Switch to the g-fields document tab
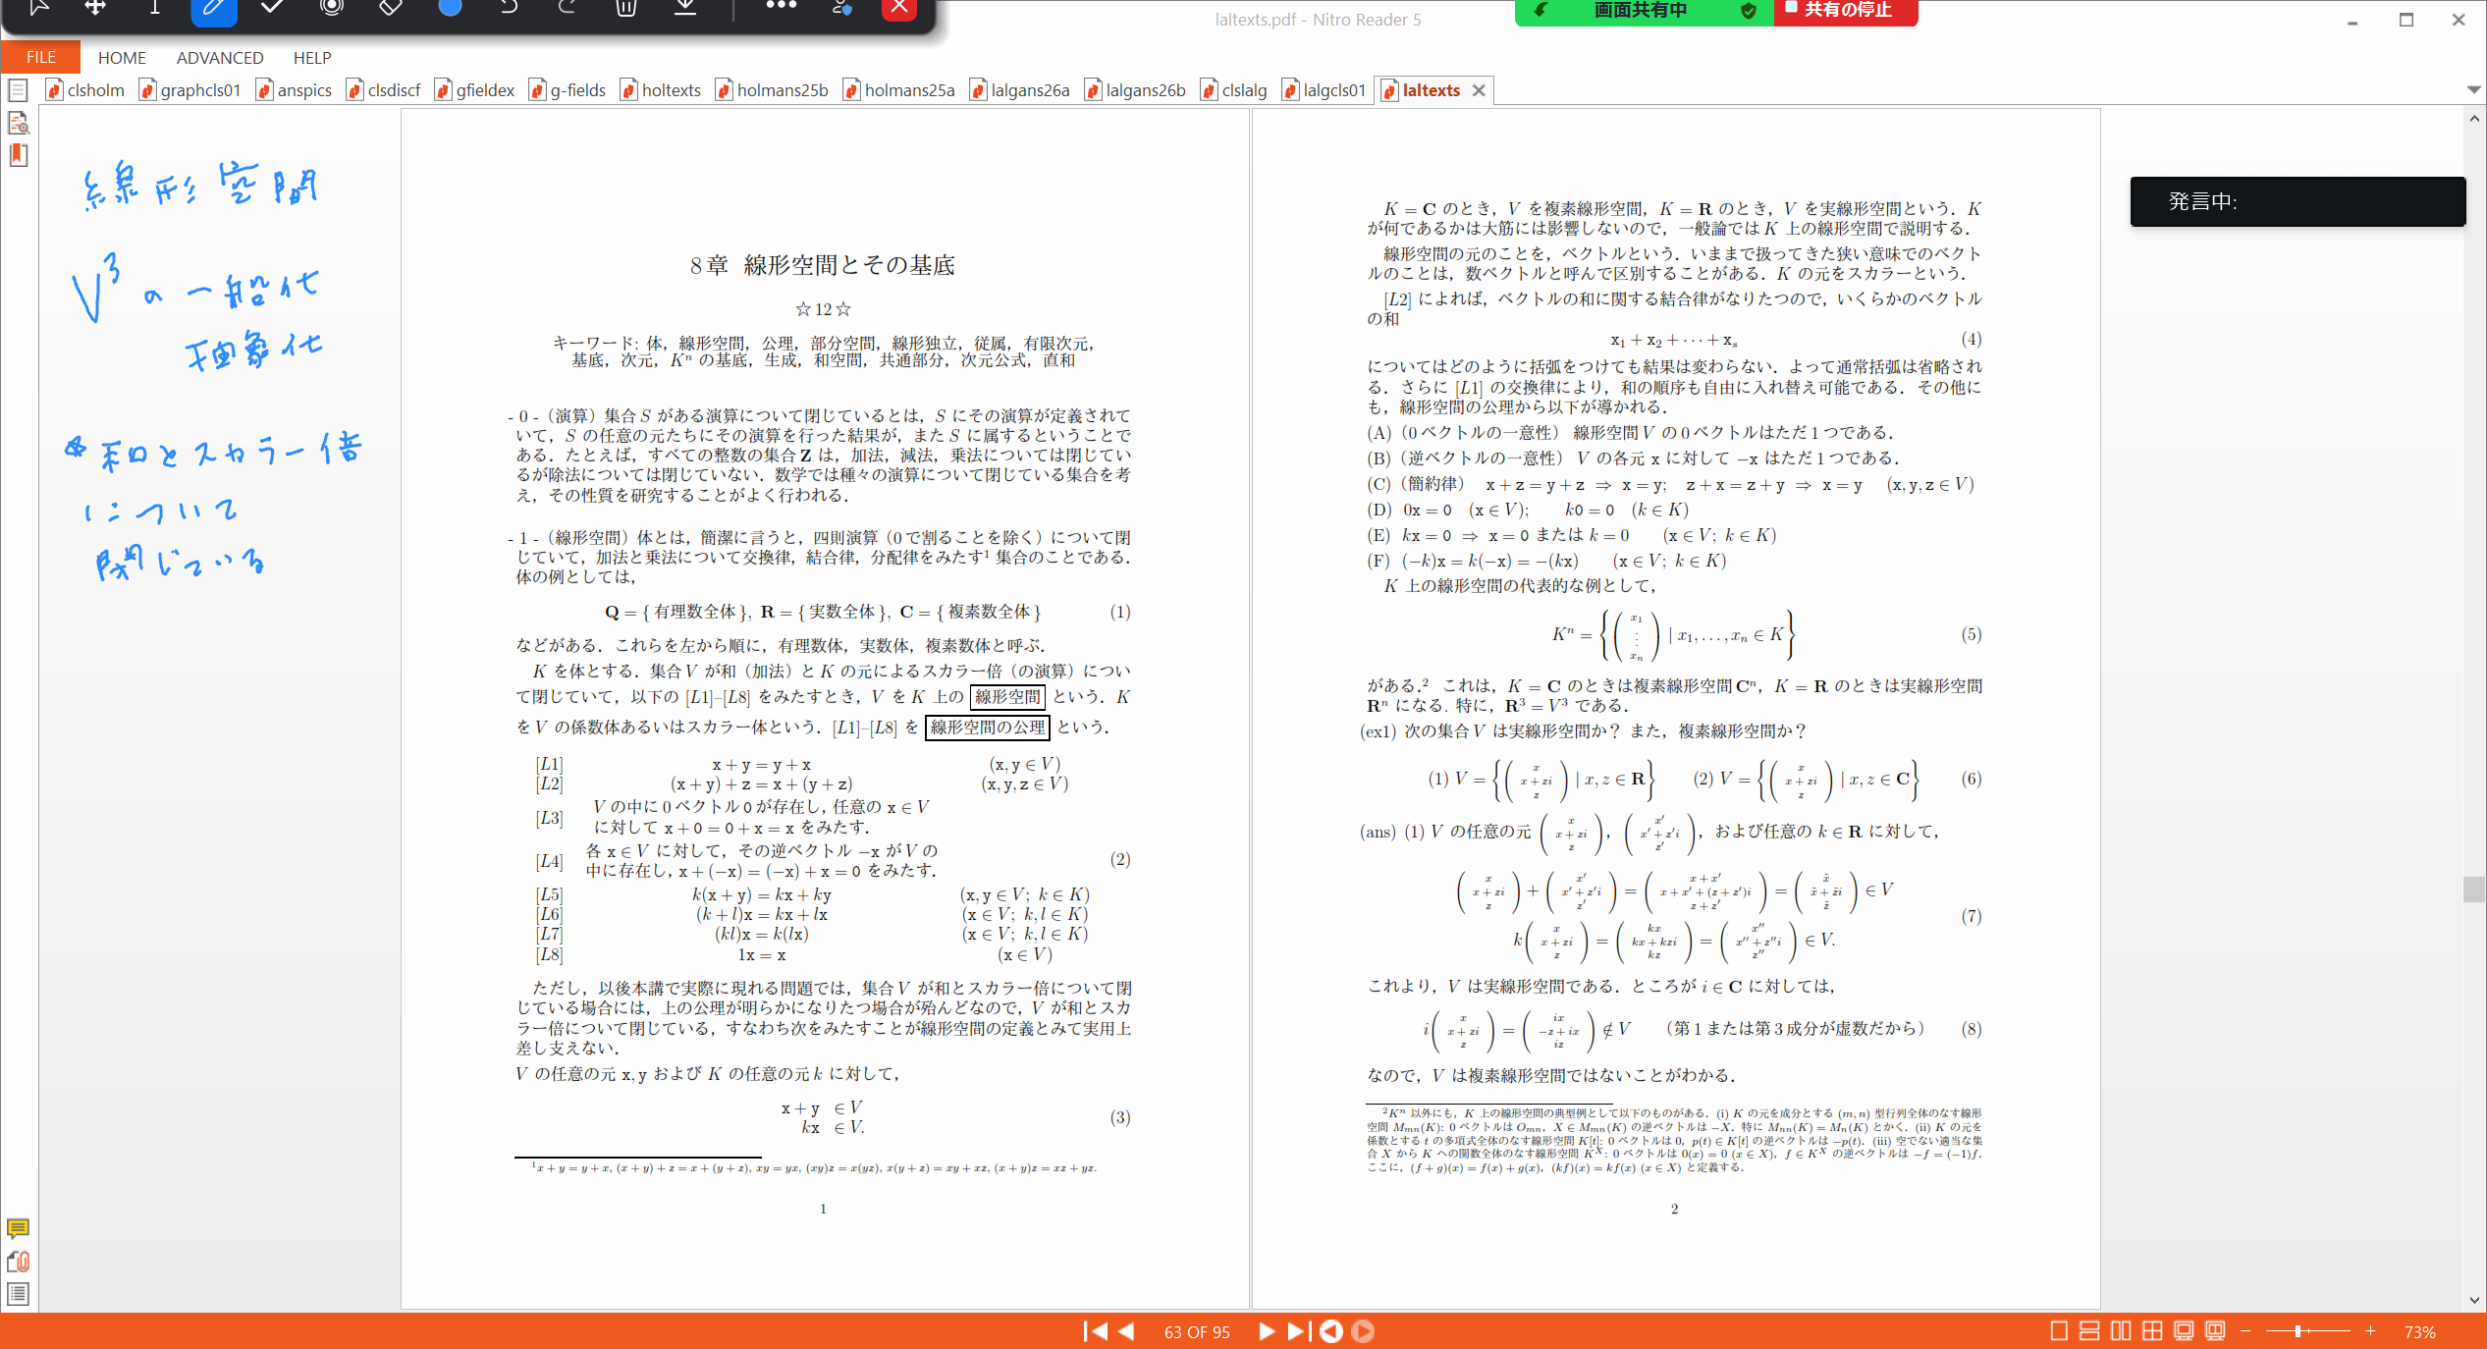 click(568, 90)
